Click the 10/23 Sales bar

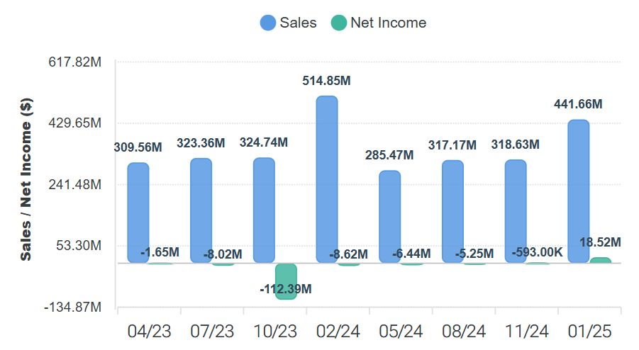264,210
